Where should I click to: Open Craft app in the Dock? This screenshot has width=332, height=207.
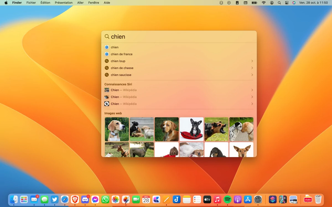(x=156, y=199)
